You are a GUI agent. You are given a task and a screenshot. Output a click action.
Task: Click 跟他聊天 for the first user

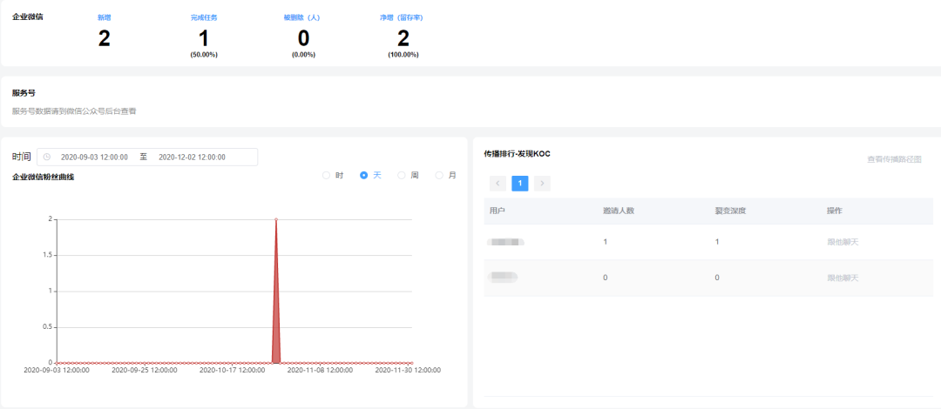(x=843, y=241)
